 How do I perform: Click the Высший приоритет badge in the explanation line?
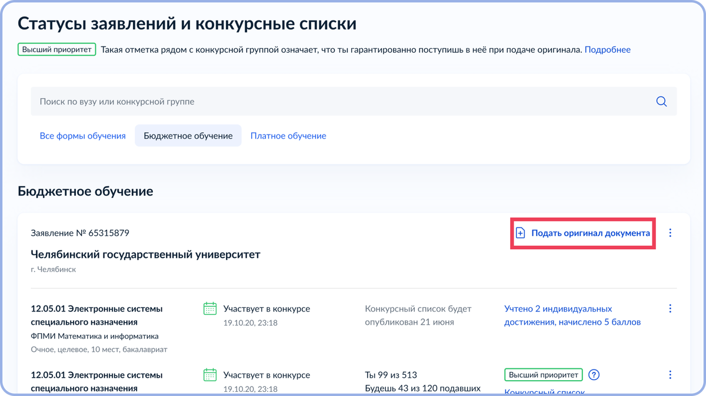point(57,50)
